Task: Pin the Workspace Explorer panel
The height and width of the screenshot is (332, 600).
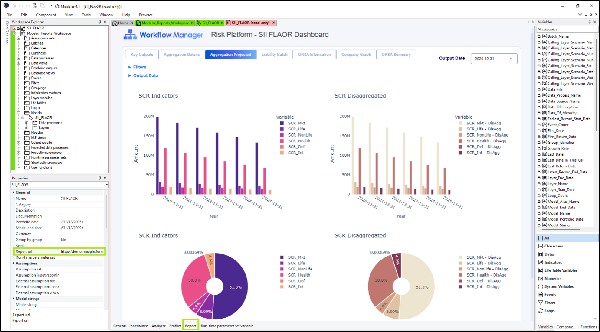Action: pos(100,22)
